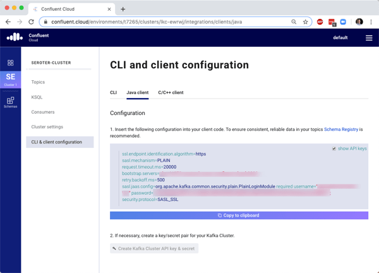Follow the Schema Registry link
The width and height of the screenshot is (379, 273).
(x=340, y=129)
